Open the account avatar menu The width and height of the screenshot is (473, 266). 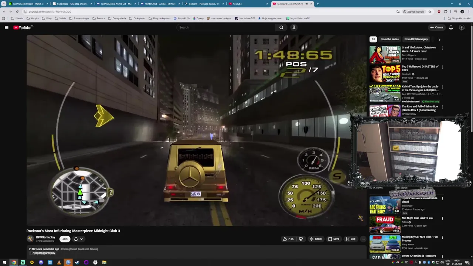click(x=462, y=27)
